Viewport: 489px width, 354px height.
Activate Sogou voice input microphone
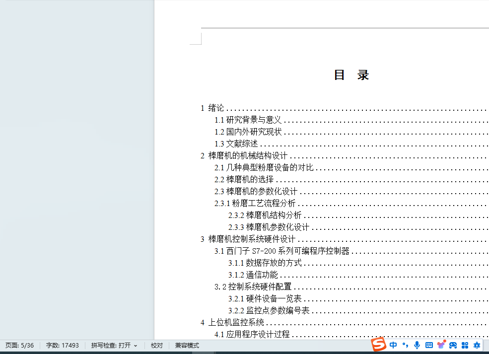417,345
